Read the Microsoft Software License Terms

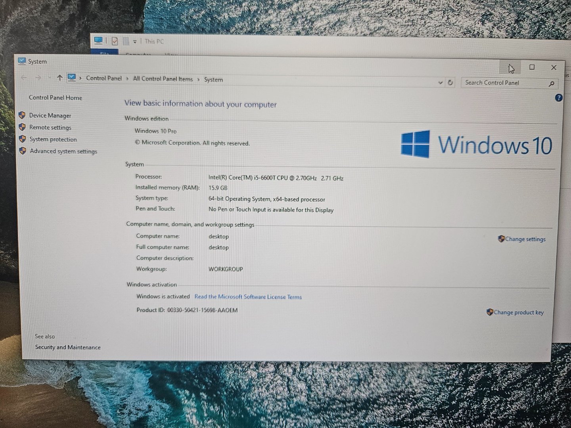[x=248, y=296]
